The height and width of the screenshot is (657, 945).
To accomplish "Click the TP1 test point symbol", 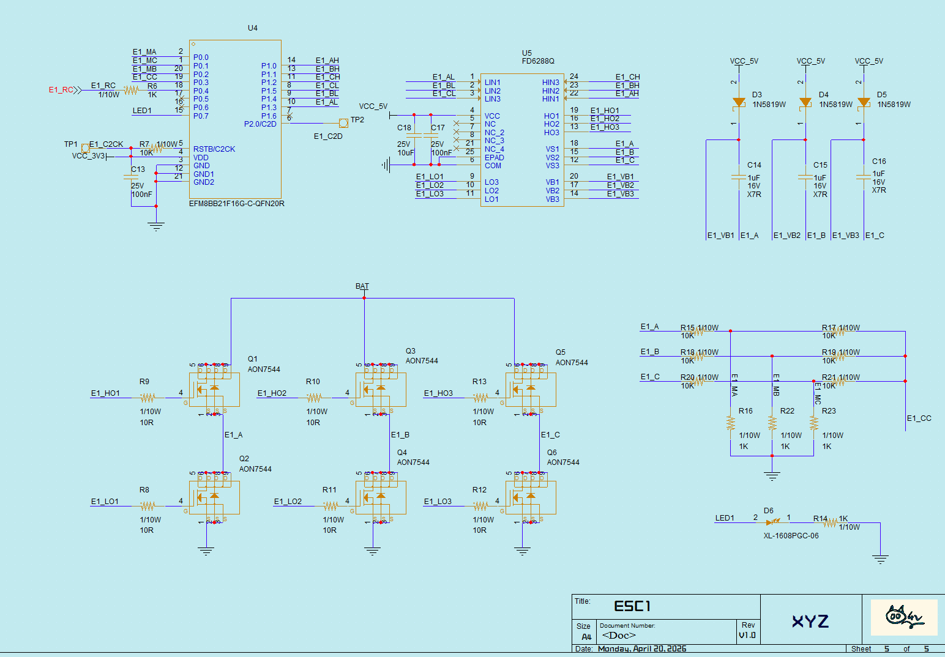I will click(85, 148).
